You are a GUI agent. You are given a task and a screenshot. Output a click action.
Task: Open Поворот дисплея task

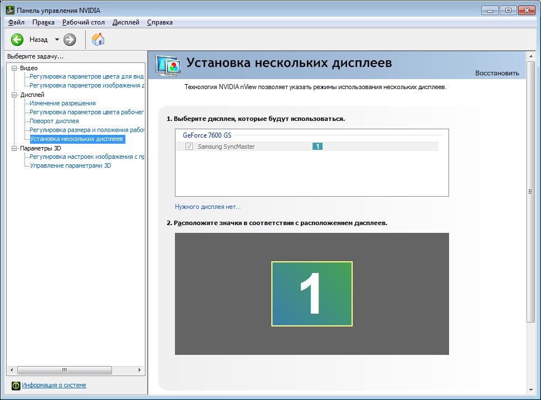pyautogui.click(x=54, y=121)
